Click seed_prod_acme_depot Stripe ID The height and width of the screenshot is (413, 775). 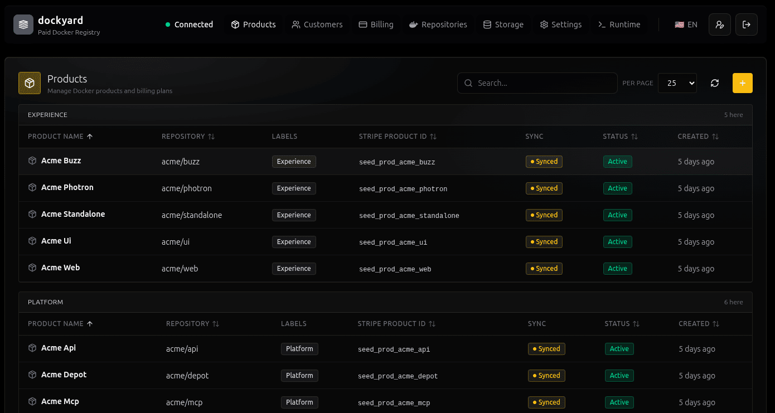click(x=398, y=376)
